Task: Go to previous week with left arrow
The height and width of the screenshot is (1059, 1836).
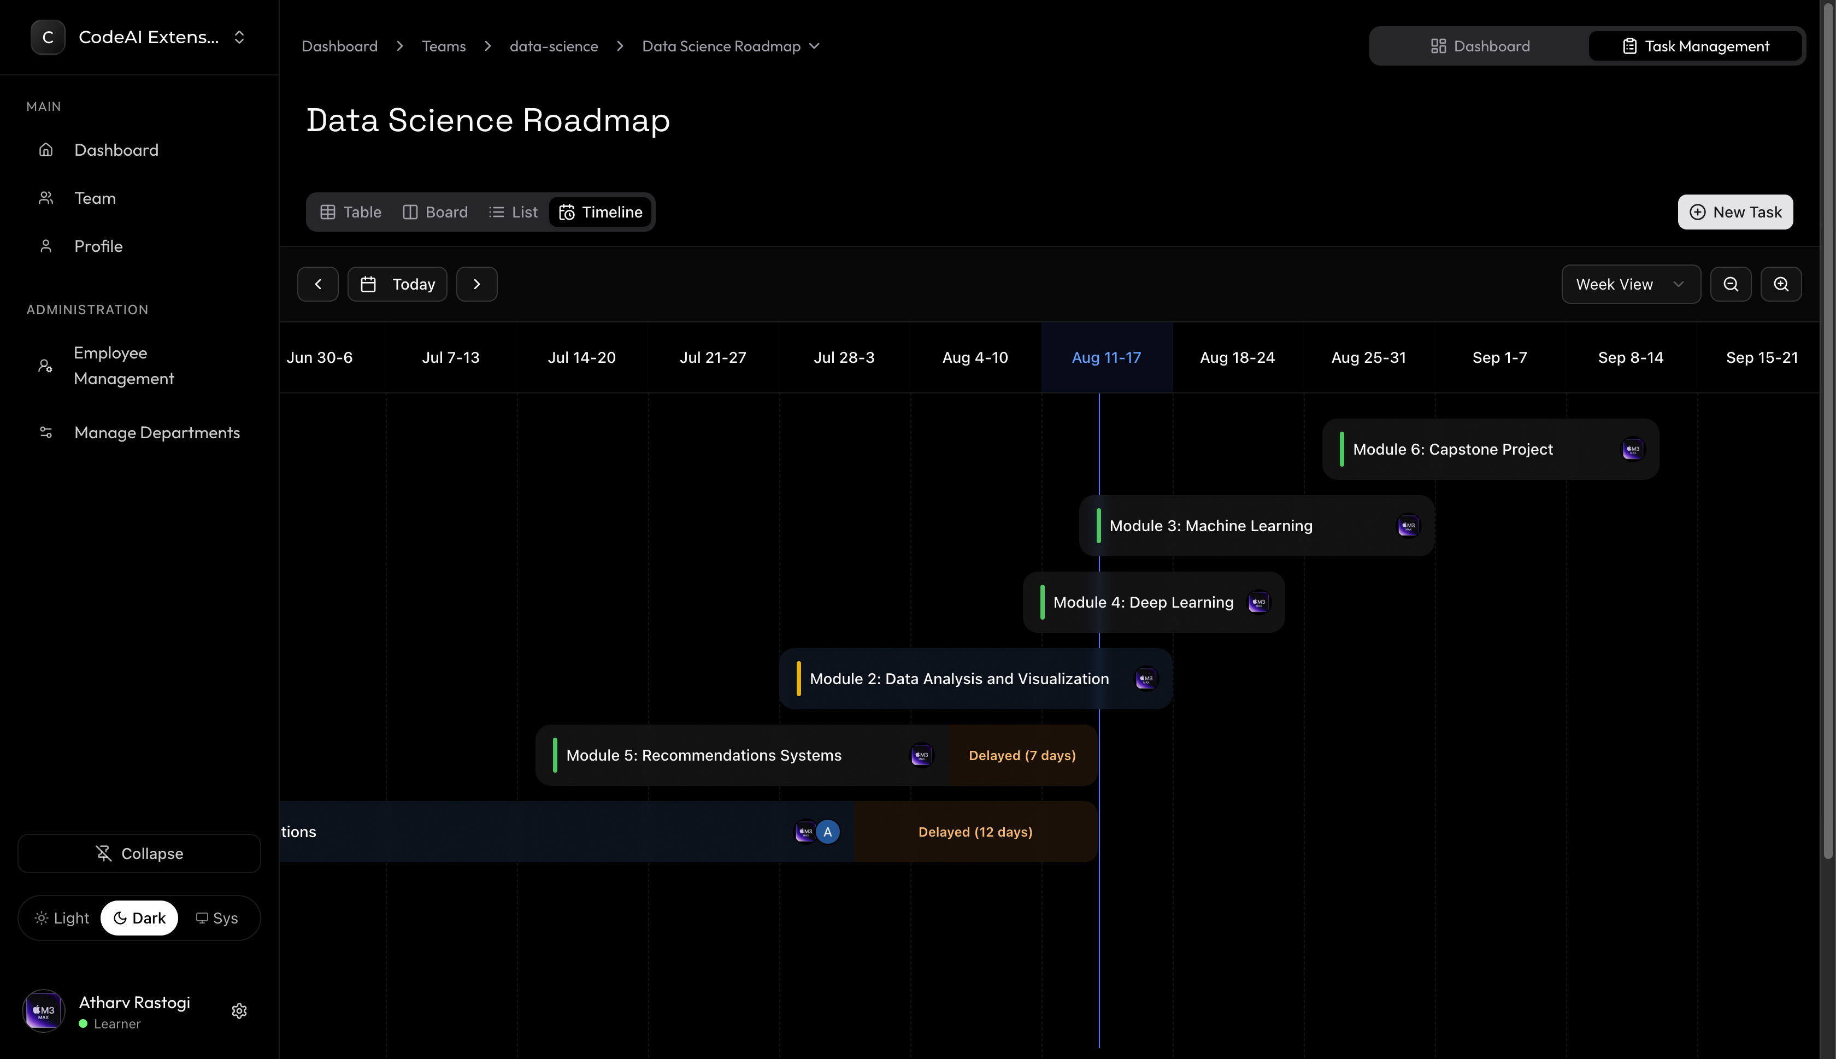Action: tap(318, 284)
